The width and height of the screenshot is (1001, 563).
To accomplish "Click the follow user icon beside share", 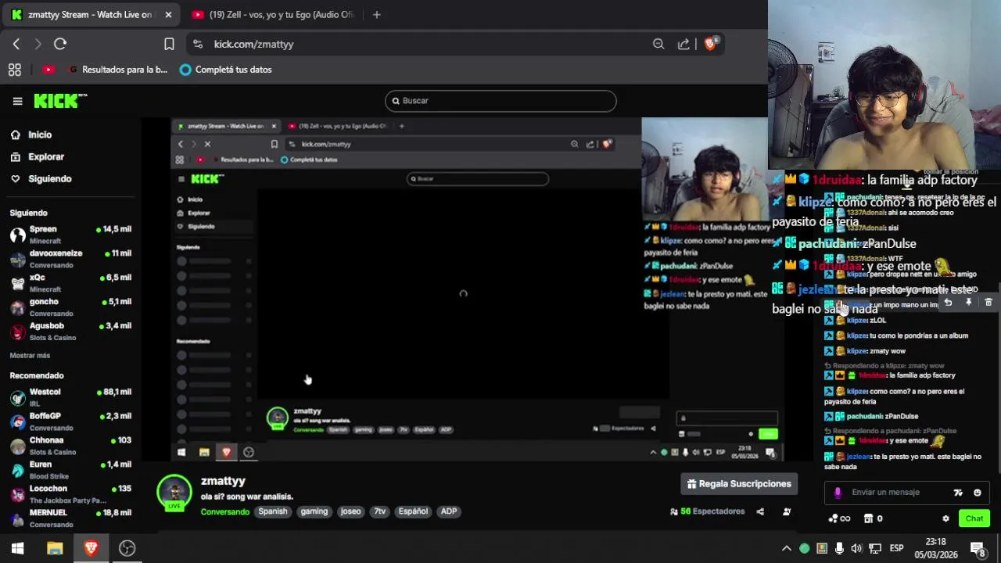I will tap(787, 511).
